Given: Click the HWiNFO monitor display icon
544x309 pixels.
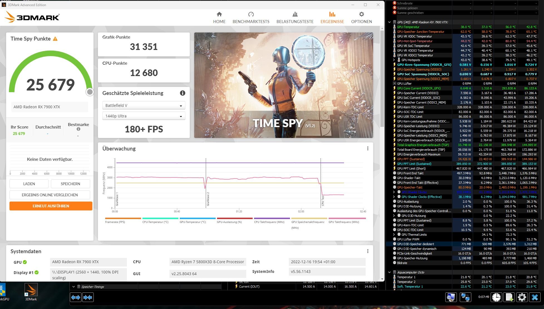Looking at the screenshot, I should (451, 297).
